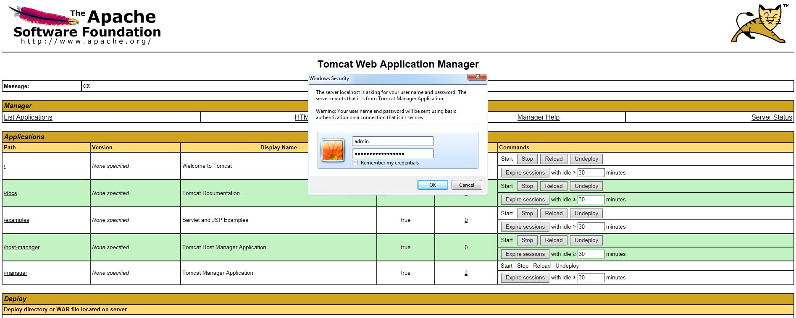Undeploy the root / application
The width and height of the screenshot is (796, 318).
pyautogui.click(x=586, y=159)
